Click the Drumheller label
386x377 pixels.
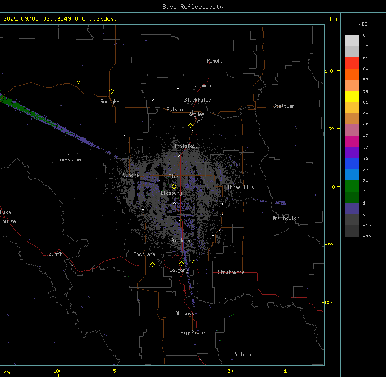[286, 218]
